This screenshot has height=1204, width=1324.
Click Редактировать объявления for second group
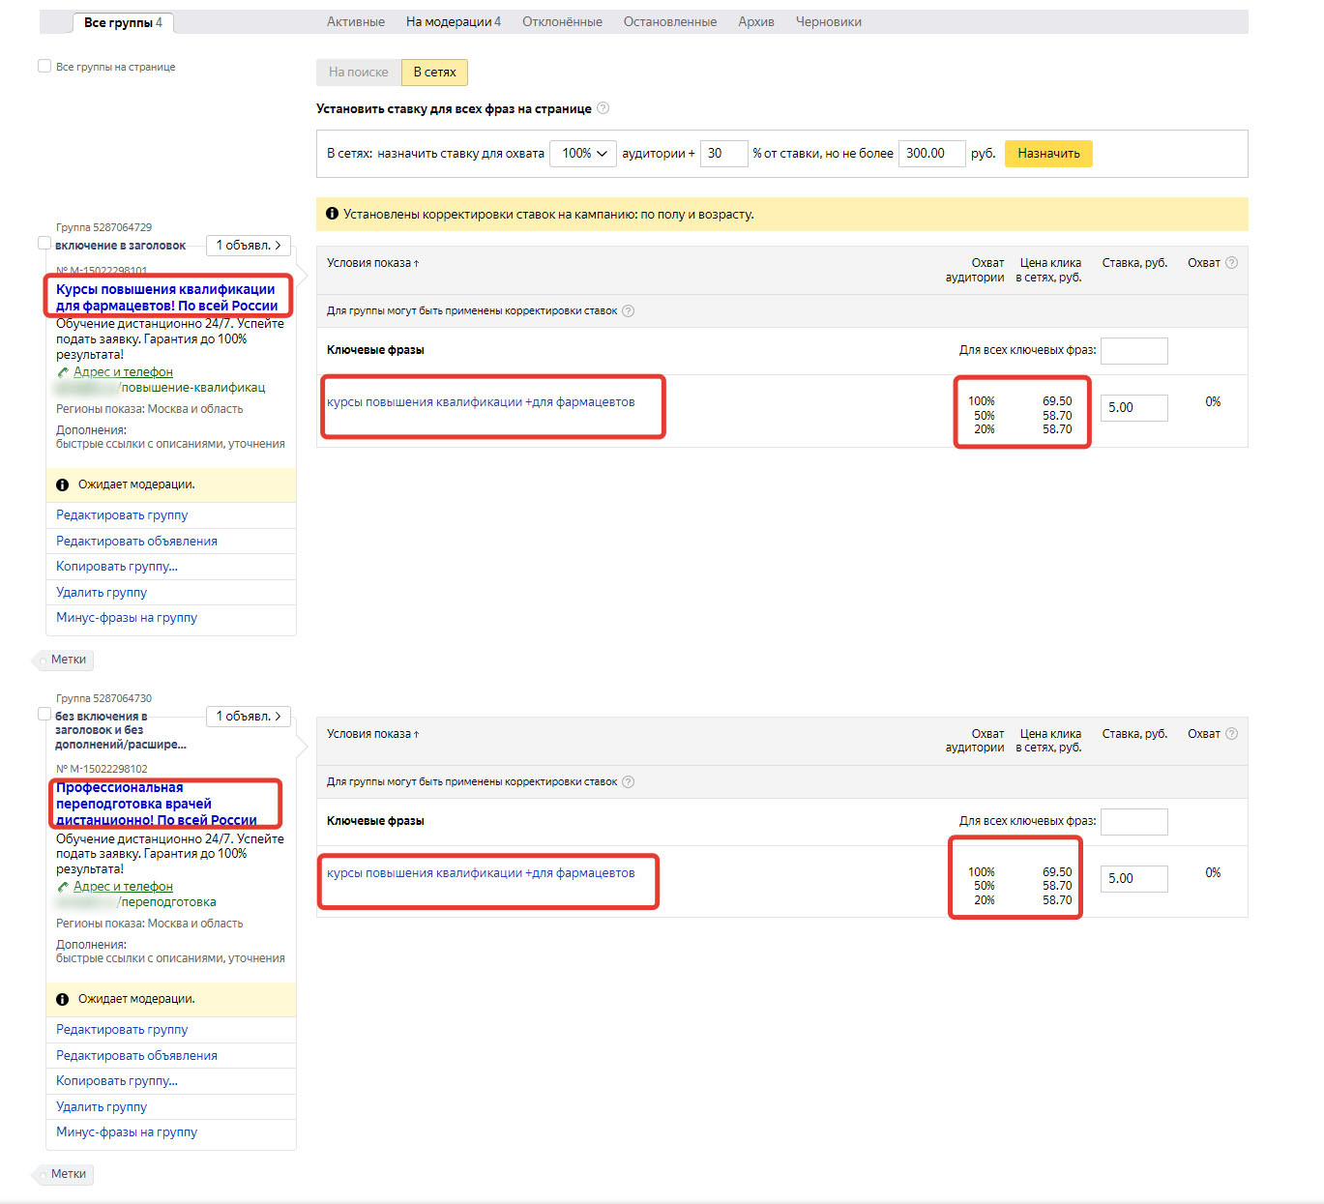click(136, 1056)
